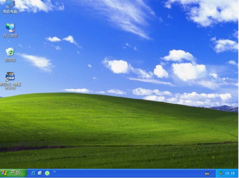The height and width of the screenshot is (178, 239).
Task: Open the 开始 start menu
Action: pos(13,173)
